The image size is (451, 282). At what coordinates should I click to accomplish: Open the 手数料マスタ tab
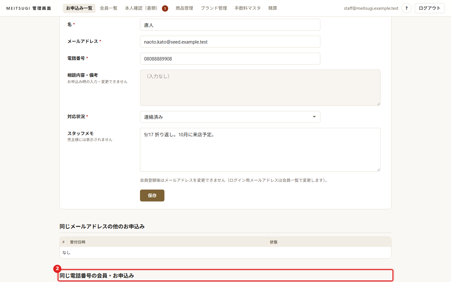pos(248,8)
